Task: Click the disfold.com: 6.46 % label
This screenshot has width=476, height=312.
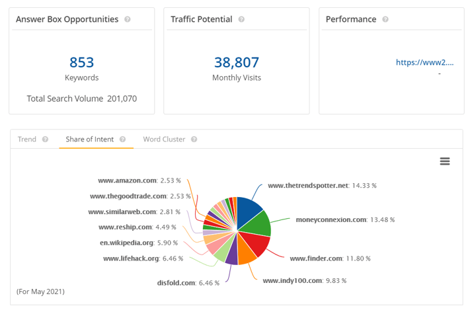Action: [188, 283]
